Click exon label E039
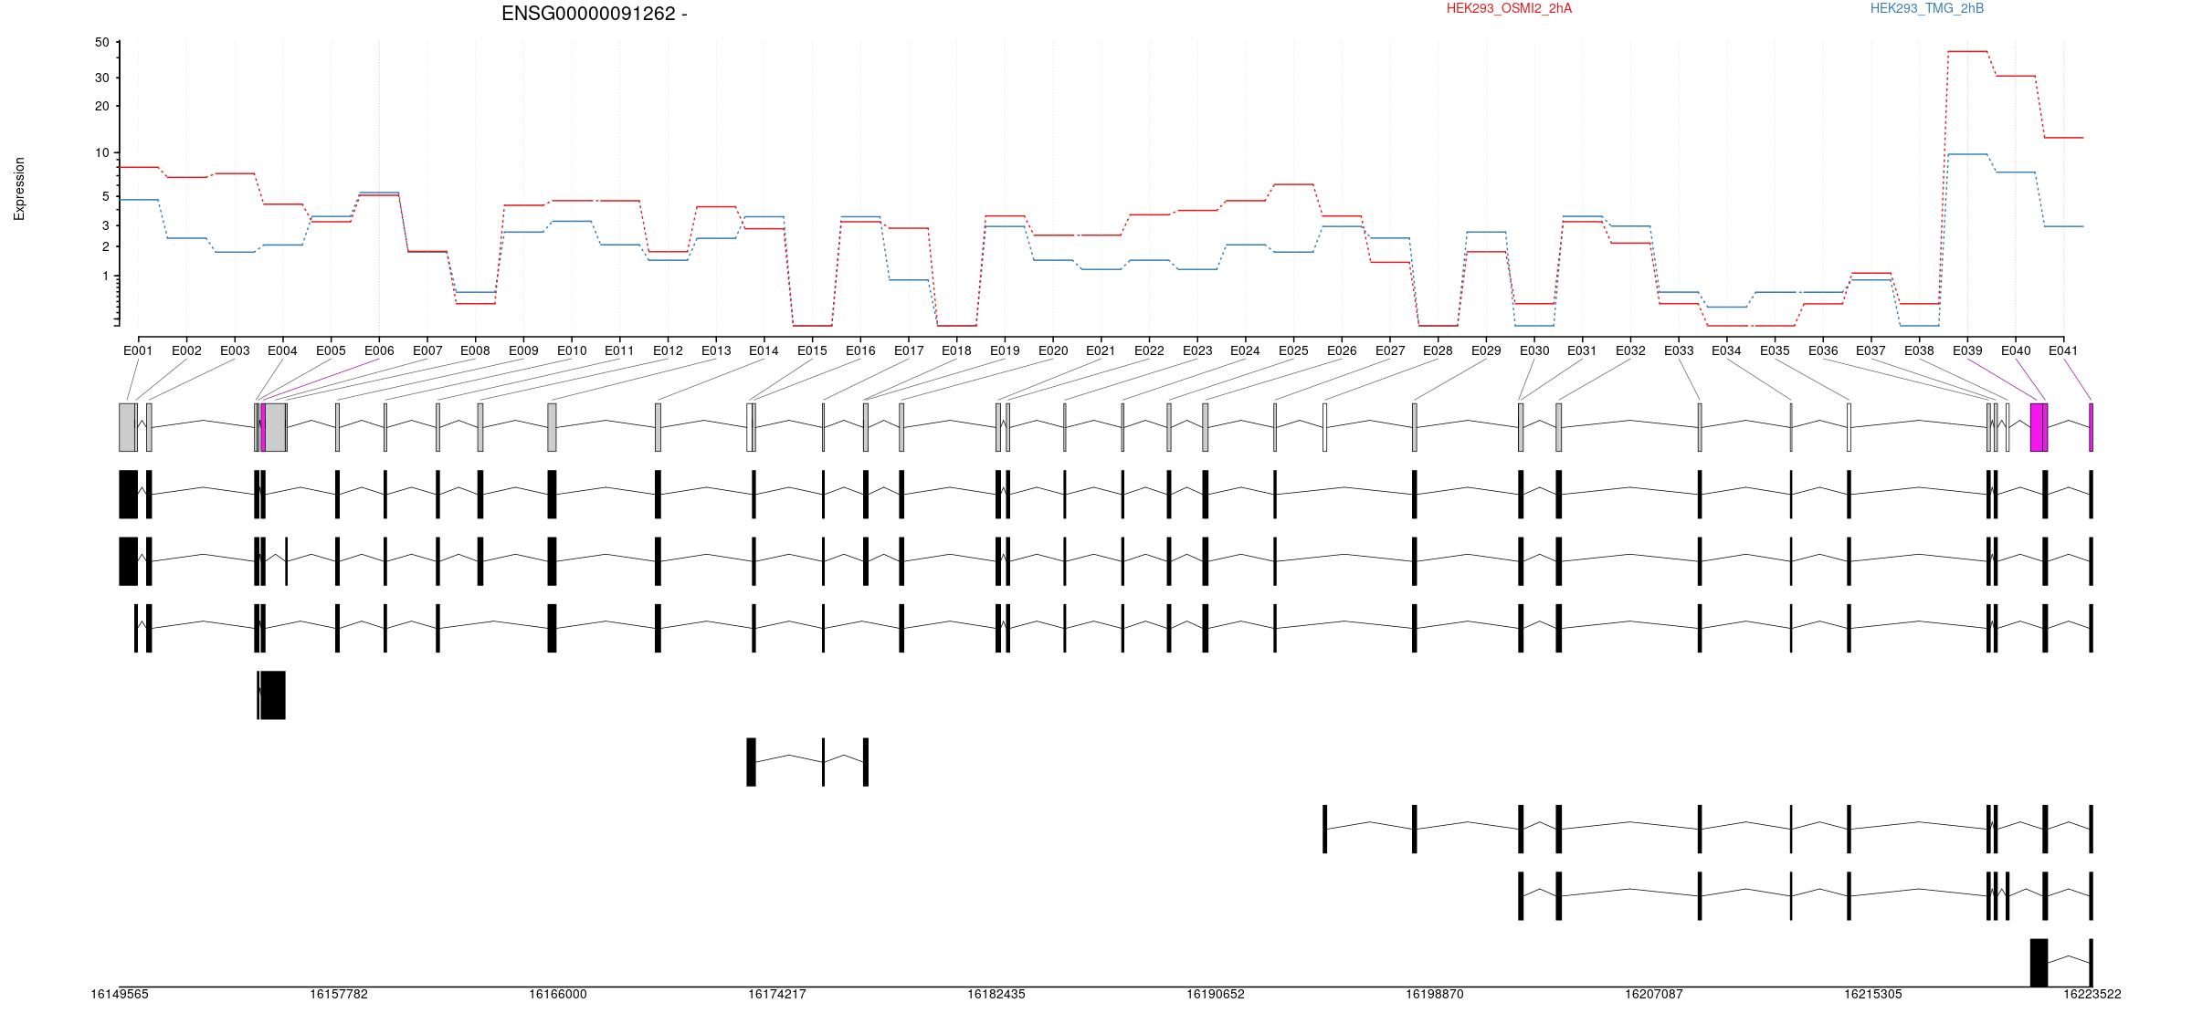 pos(1967,350)
